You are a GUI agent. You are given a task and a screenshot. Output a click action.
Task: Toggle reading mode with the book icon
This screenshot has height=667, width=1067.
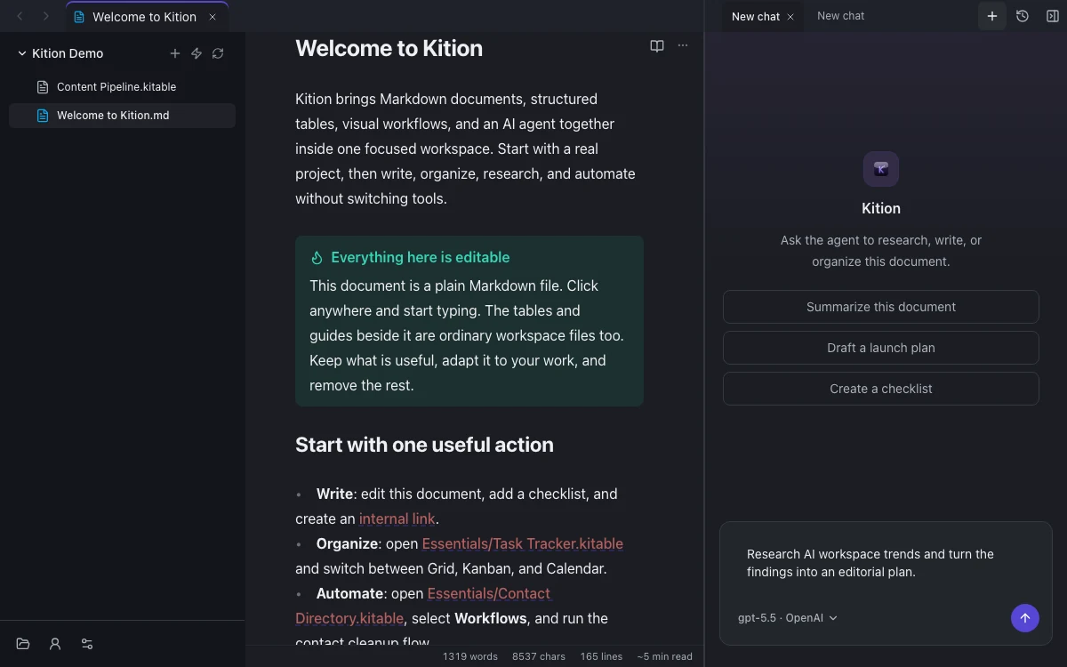[x=657, y=46]
